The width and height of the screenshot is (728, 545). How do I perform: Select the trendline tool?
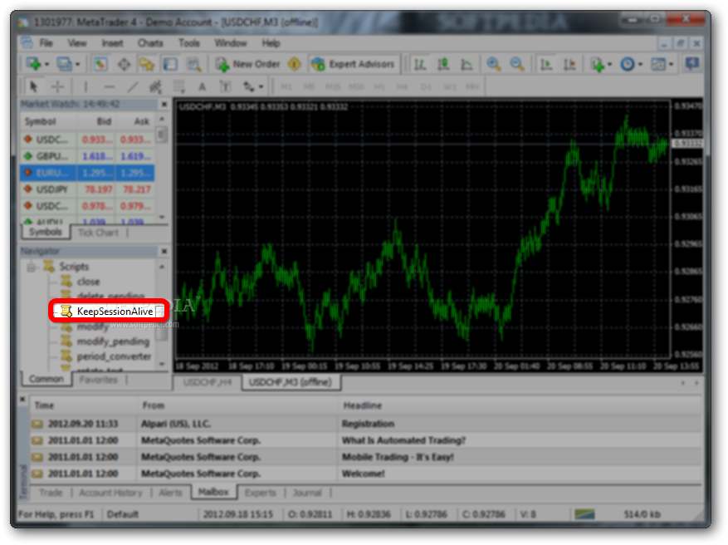pos(133,86)
